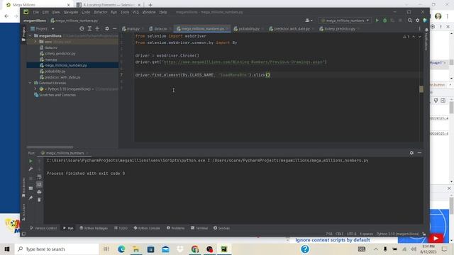
Task: Select data.csv in project tree
Action: click(50, 47)
